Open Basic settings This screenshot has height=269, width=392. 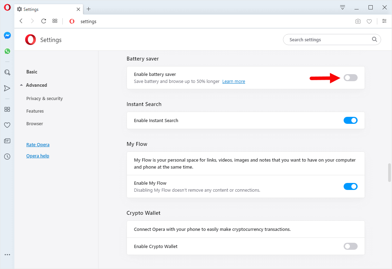(32, 72)
